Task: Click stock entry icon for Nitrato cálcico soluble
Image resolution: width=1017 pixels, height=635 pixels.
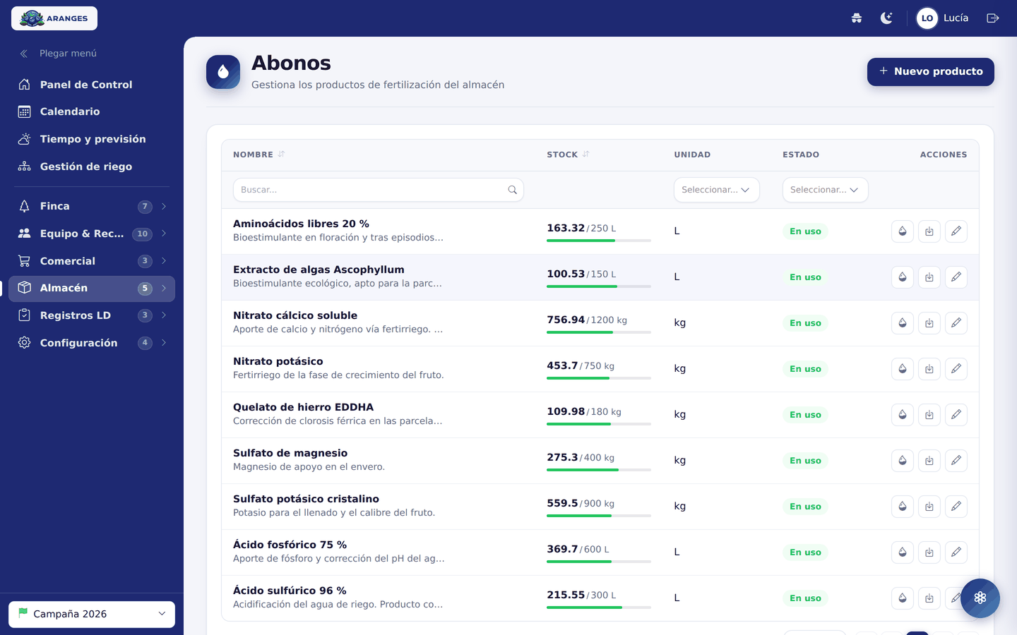Action: 929,323
